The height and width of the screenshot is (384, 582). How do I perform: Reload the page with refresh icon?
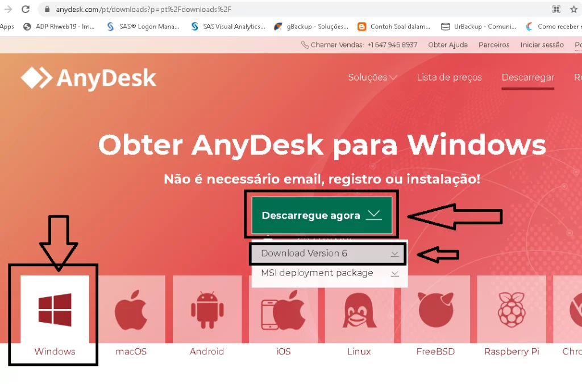(x=26, y=9)
